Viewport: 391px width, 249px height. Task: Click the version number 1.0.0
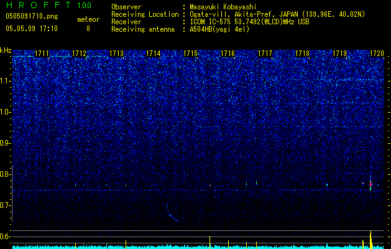[x=84, y=5]
